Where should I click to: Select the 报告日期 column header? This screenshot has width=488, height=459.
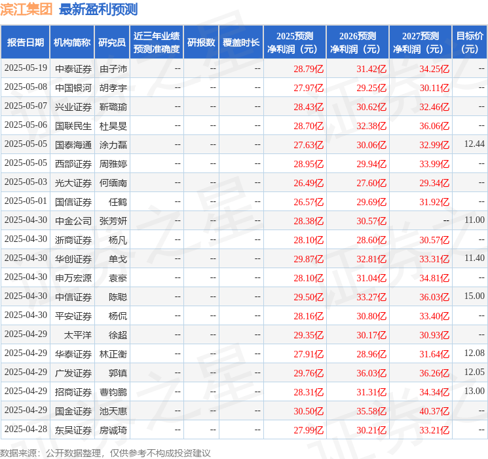26,42
